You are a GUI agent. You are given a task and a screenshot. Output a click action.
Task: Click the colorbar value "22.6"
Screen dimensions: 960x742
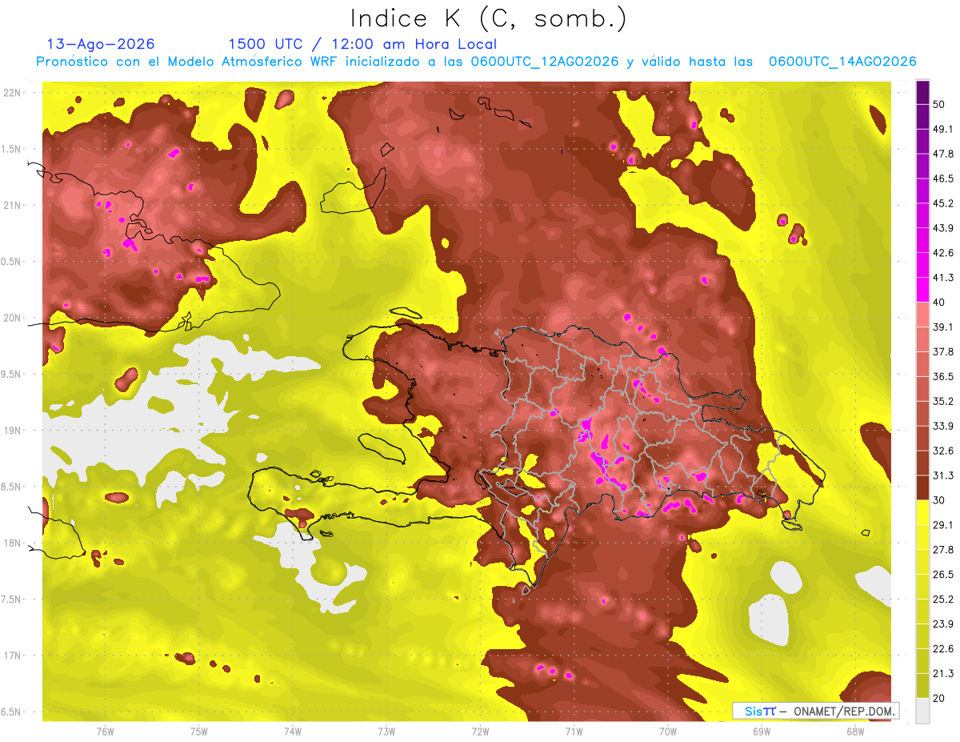tap(943, 648)
